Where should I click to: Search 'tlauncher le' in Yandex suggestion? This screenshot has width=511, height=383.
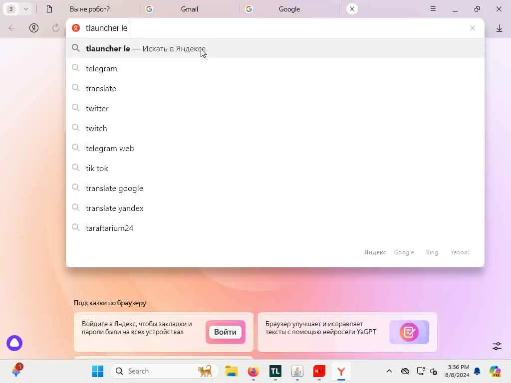coord(275,48)
